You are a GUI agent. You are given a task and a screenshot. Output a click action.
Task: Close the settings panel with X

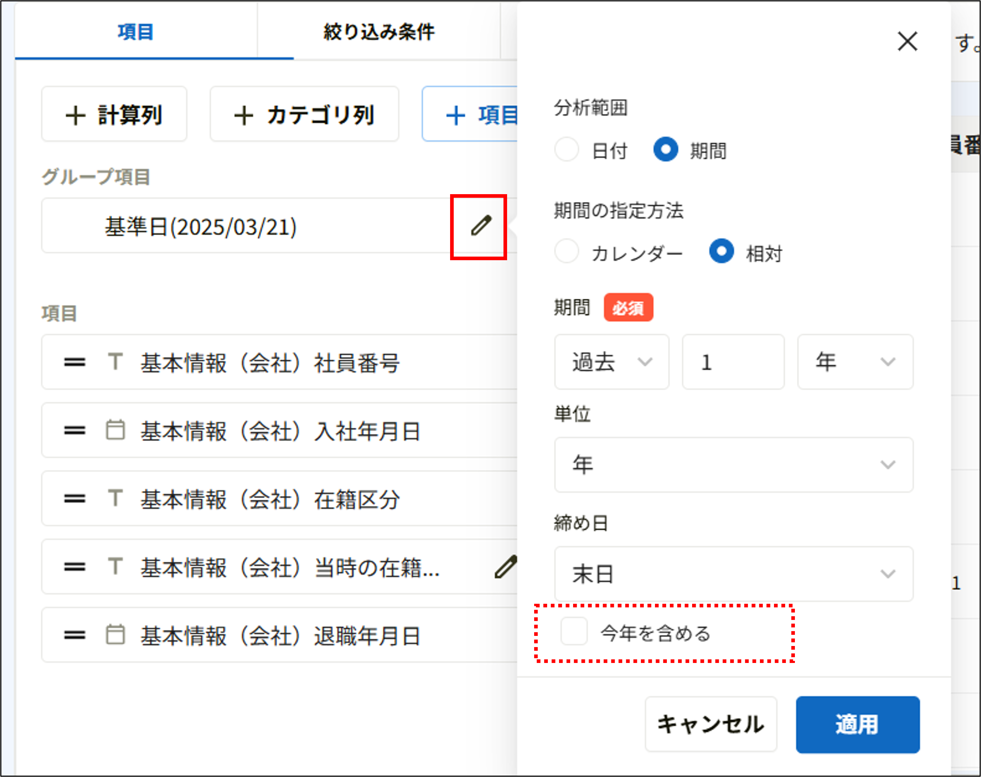point(907,42)
